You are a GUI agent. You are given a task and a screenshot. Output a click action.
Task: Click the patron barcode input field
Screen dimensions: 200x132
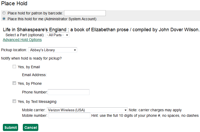click(85, 13)
